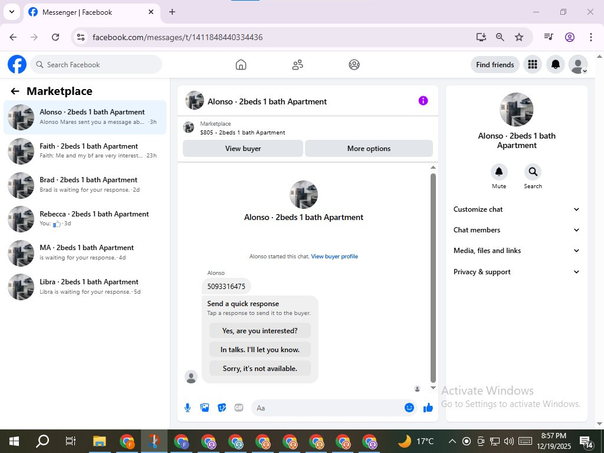
Task: Mute this Alonso conversation
Action: tap(499, 172)
